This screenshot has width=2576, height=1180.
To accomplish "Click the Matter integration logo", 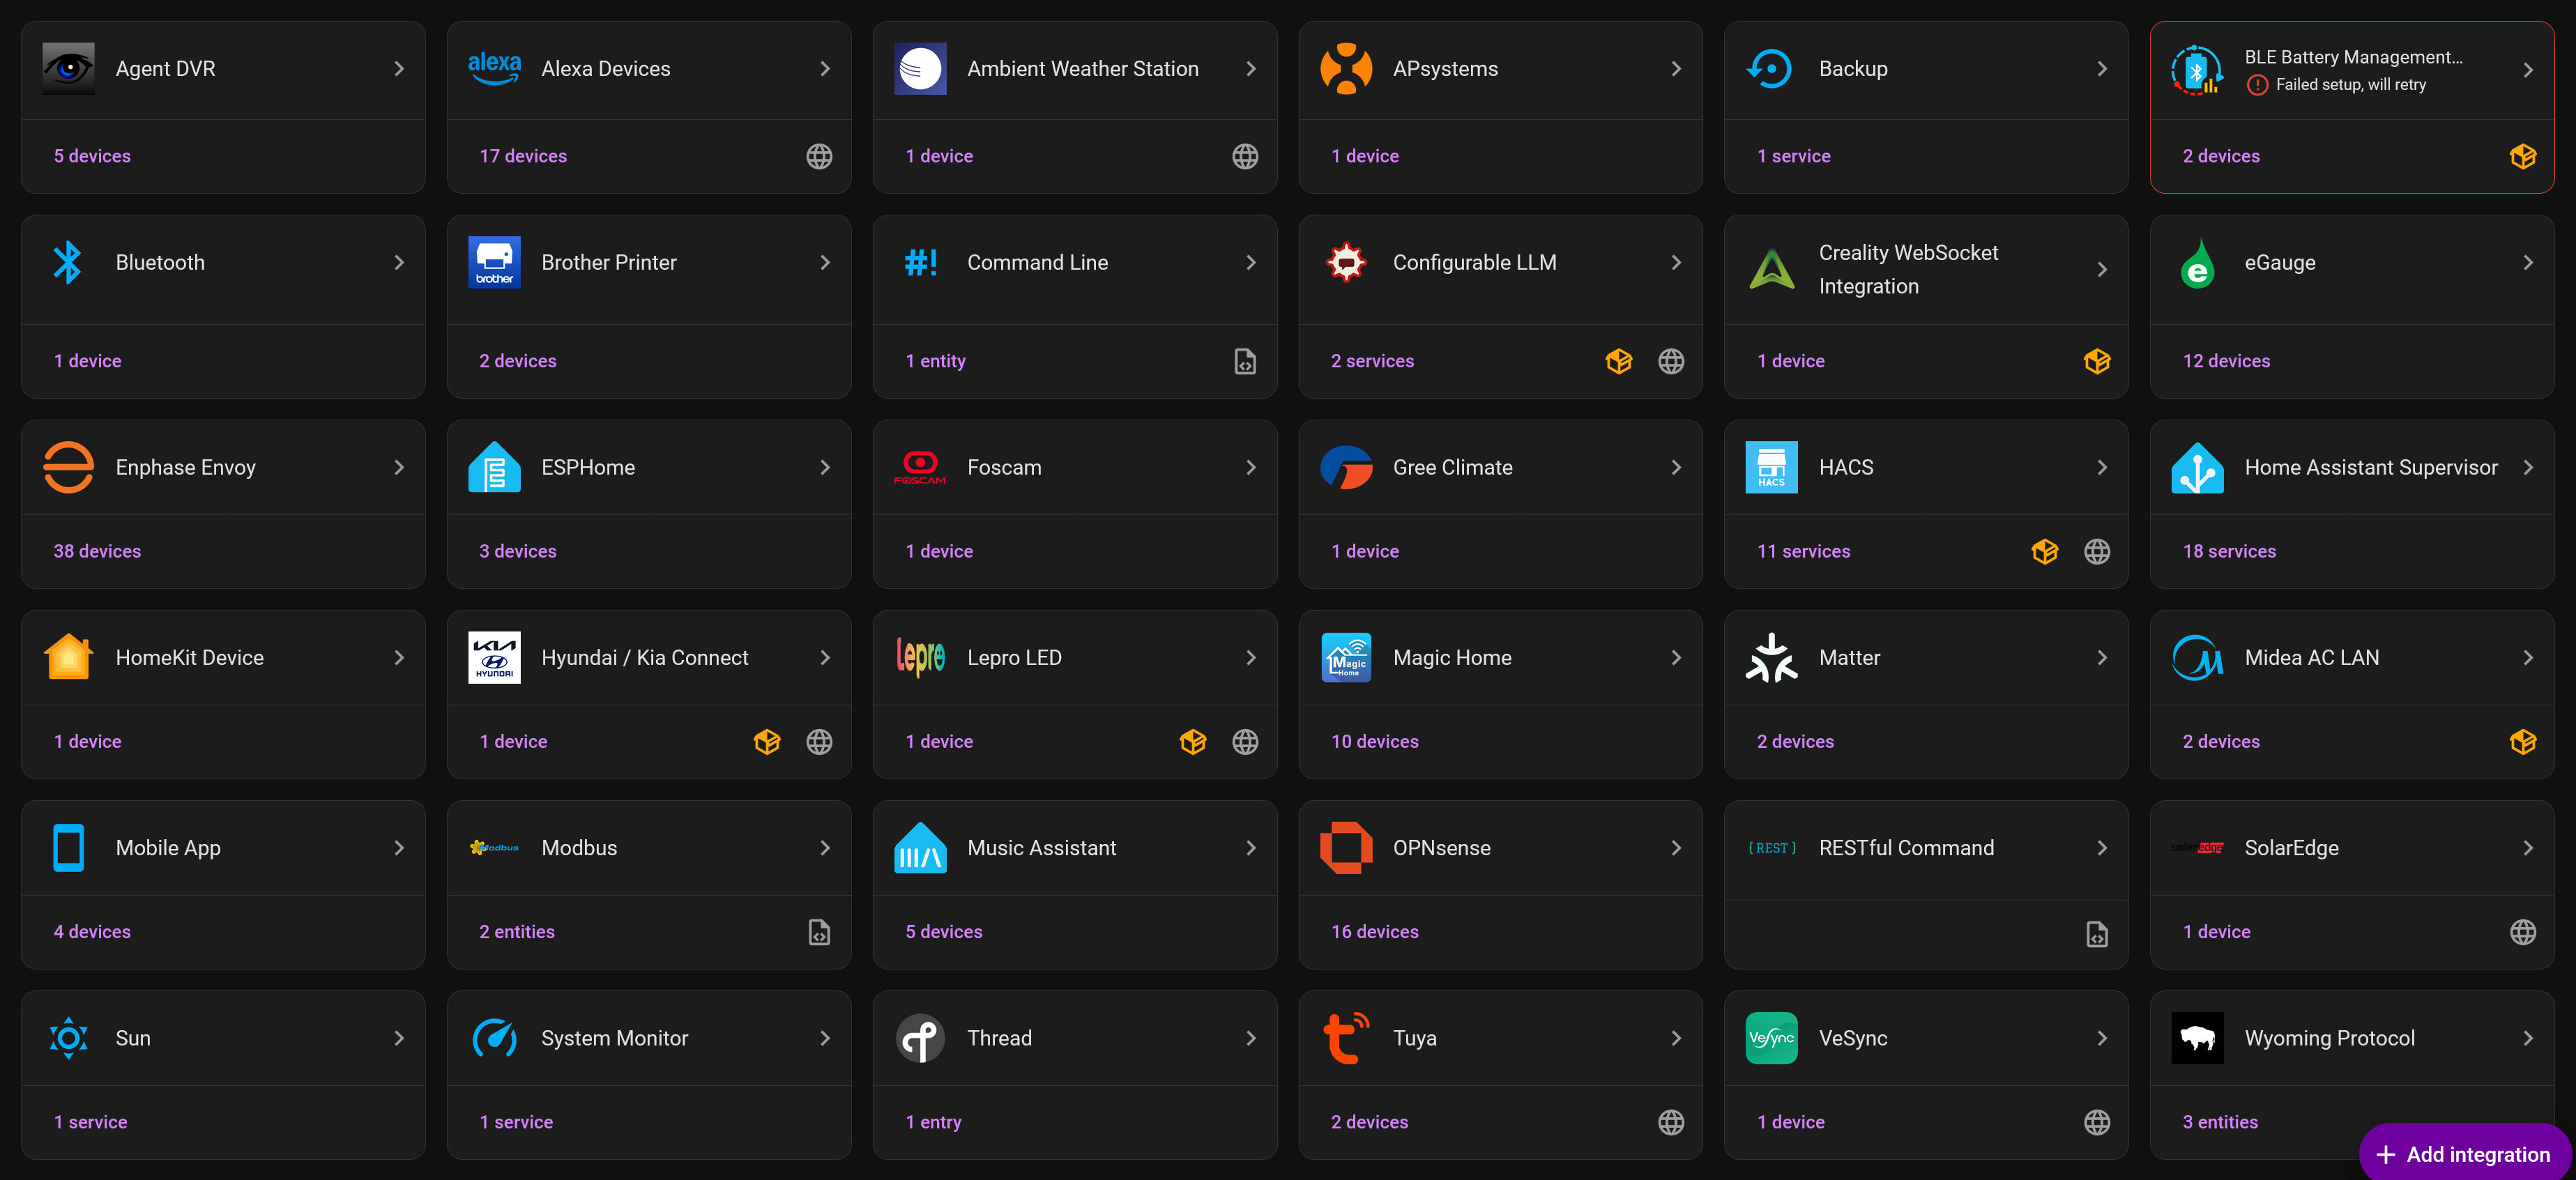I will (1771, 657).
